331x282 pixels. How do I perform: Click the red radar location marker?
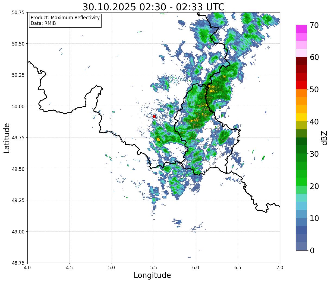154,116
